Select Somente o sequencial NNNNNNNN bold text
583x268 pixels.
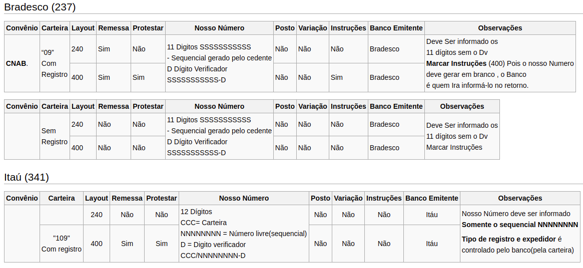click(x=520, y=225)
